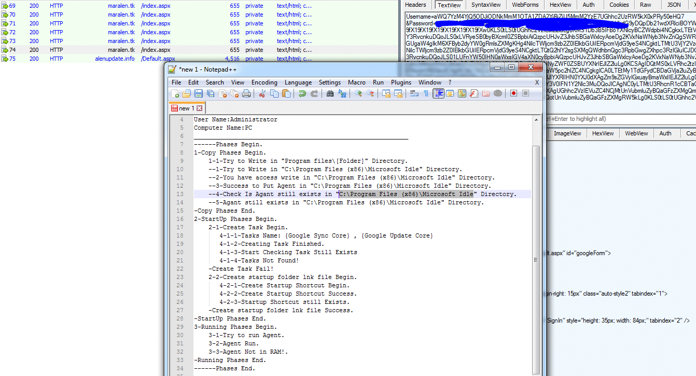Click the session icon beside row 72
This screenshot has width=696, height=376.
pyautogui.click(x=5, y=32)
